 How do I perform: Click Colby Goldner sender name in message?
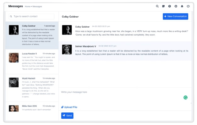82,27
